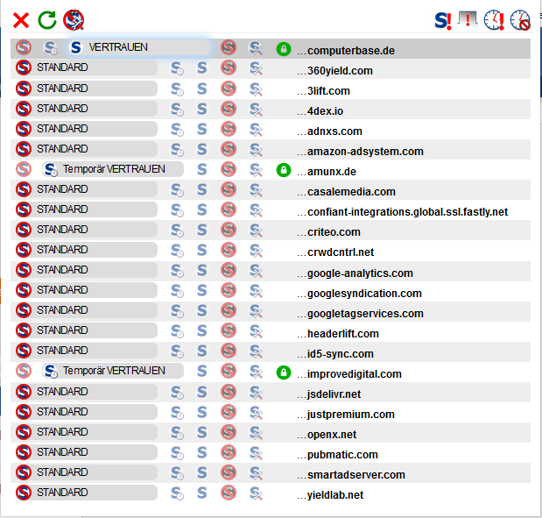
Task: Set criteo.com to untrusted
Action: 229,230
